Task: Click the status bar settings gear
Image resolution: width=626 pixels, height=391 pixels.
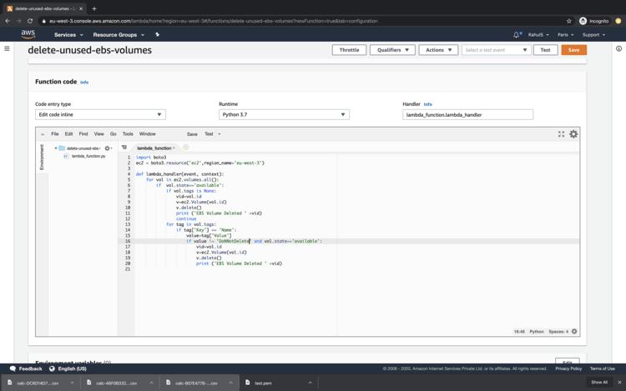Action: point(574,331)
